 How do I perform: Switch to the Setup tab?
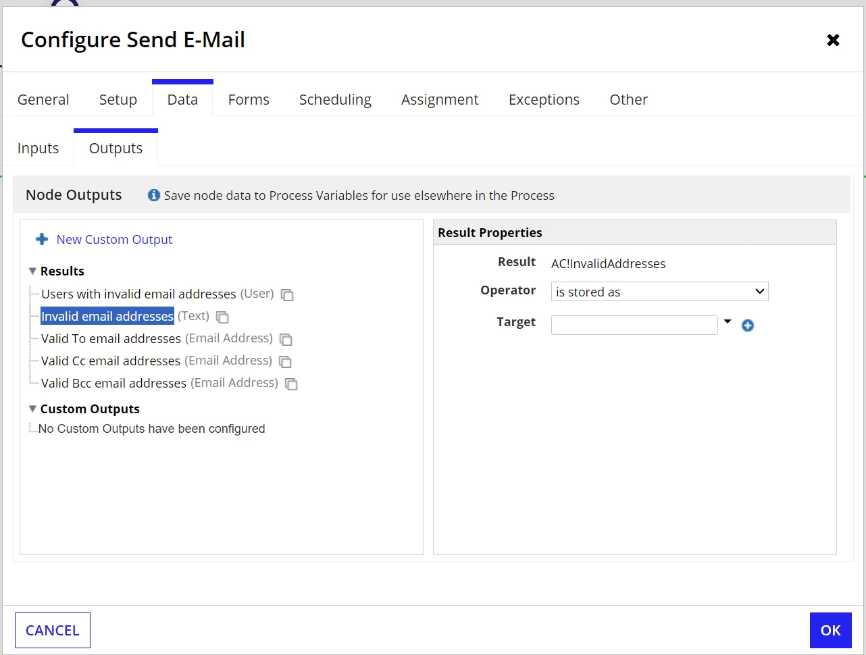click(x=118, y=99)
